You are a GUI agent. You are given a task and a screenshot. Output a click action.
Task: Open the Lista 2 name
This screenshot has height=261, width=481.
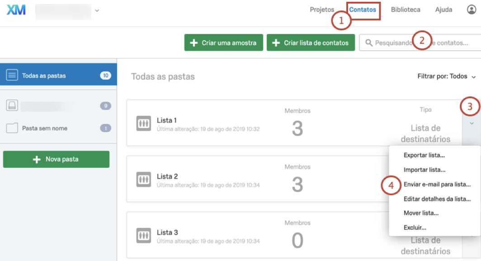(x=167, y=176)
